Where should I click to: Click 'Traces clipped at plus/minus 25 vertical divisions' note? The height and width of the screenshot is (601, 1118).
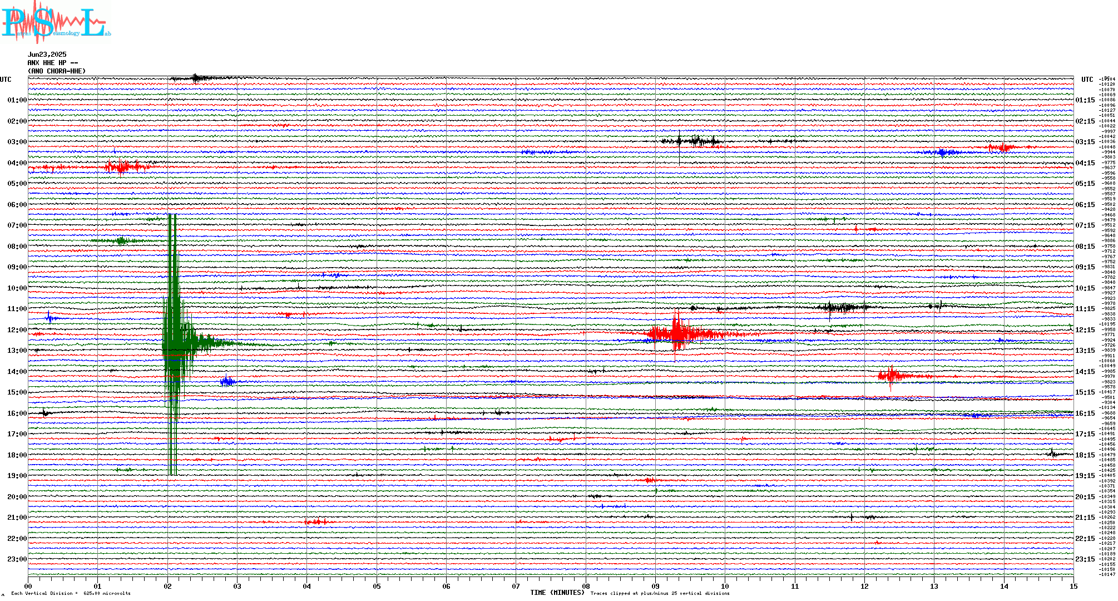[660, 593]
